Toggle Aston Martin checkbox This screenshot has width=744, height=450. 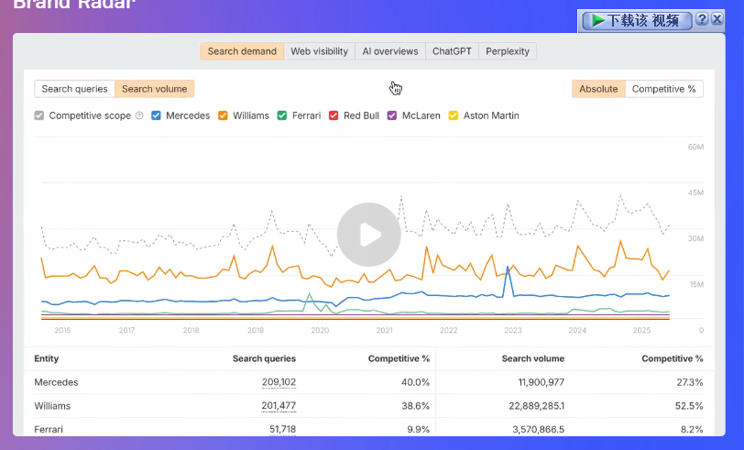[x=454, y=115]
